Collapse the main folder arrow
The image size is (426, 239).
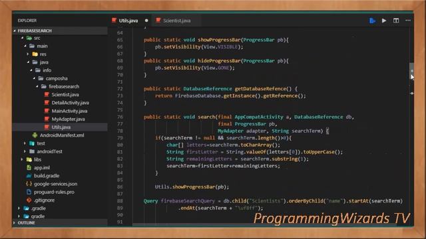25,46
